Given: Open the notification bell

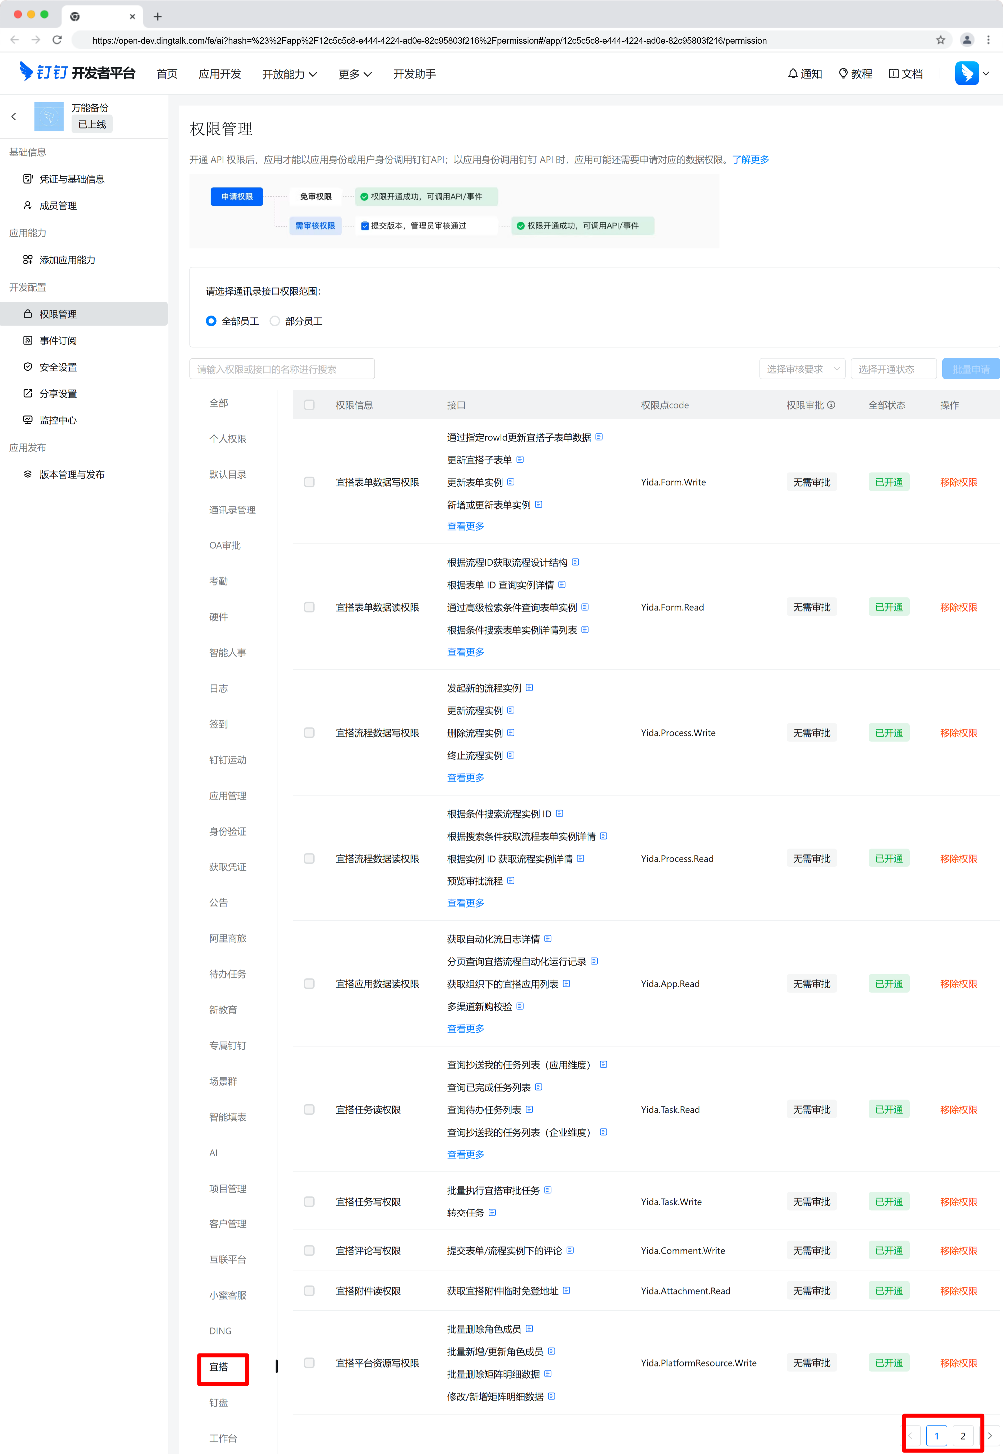Looking at the screenshot, I should coord(793,73).
